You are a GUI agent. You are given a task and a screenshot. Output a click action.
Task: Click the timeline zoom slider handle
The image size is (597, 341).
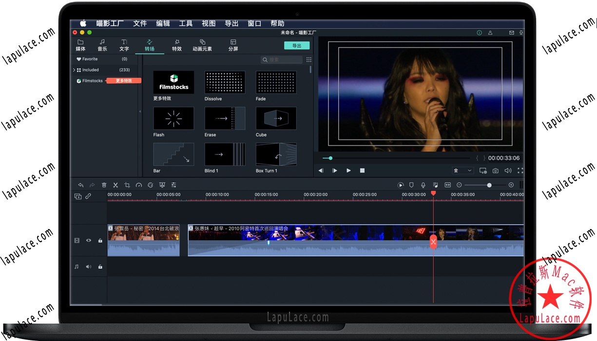(x=489, y=185)
